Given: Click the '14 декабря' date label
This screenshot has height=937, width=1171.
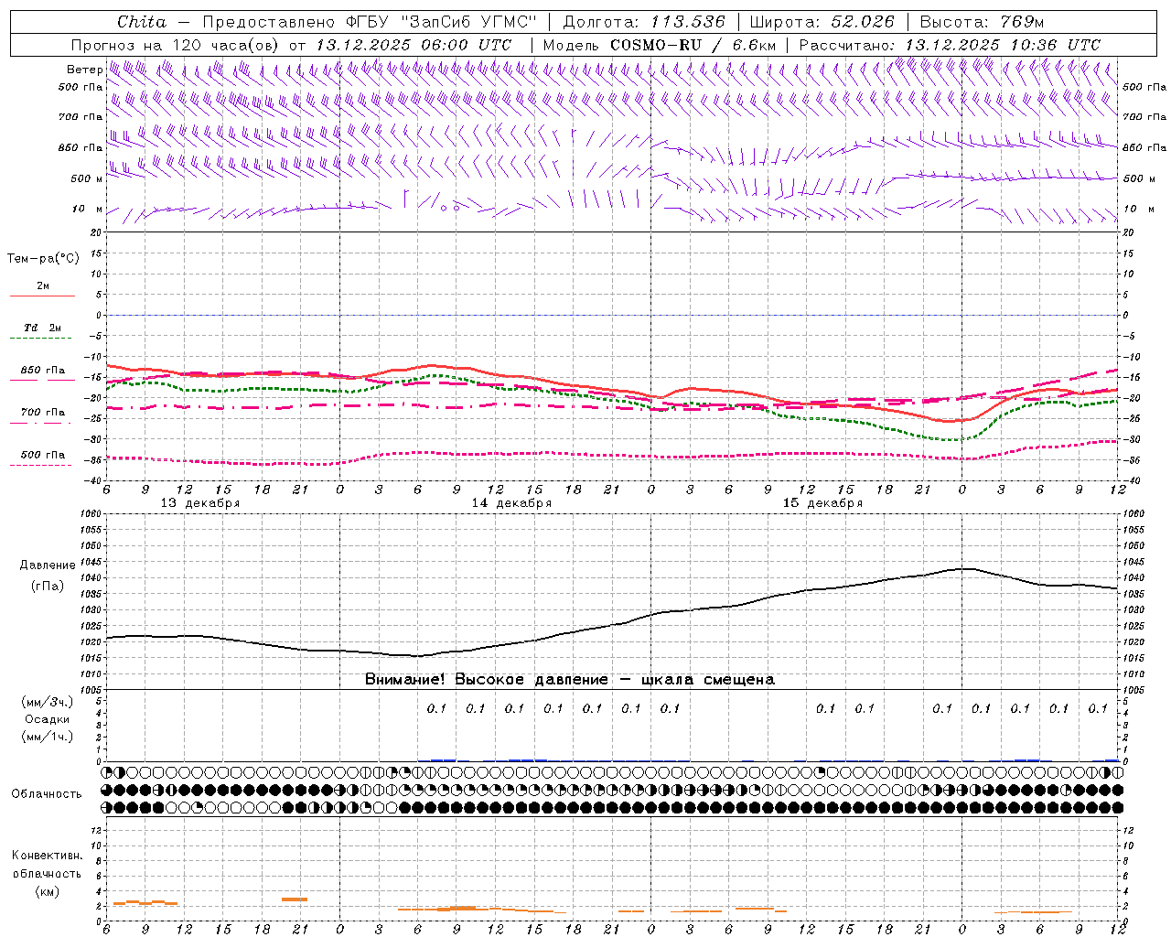Looking at the screenshot, I should [x=511, y=503].
